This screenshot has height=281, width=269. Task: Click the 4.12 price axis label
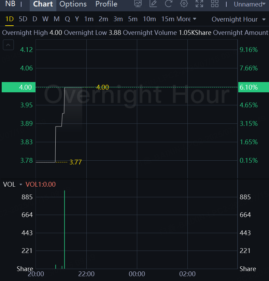27,50
